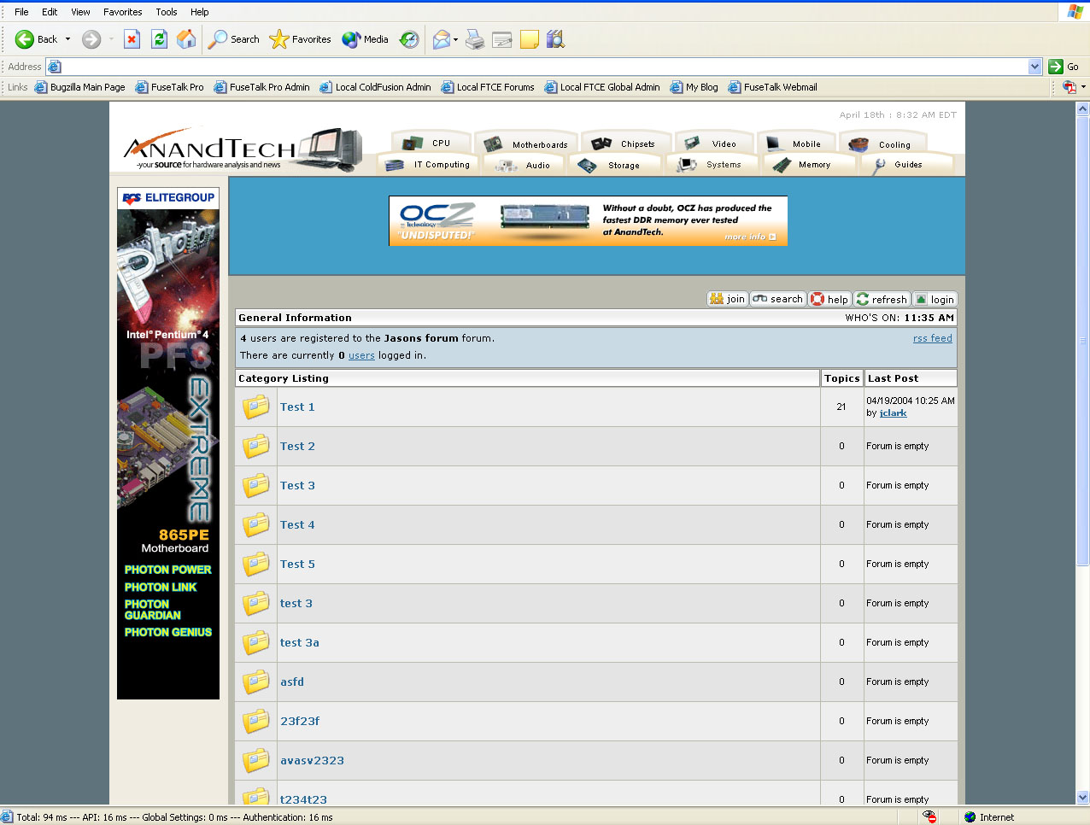Click the forum search button
Viewport: 1090px width, 825px height.
[778, 299]
